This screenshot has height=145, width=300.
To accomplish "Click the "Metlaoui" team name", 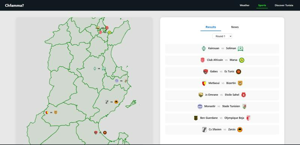I will pyautogui.click(x=214, y=83).
